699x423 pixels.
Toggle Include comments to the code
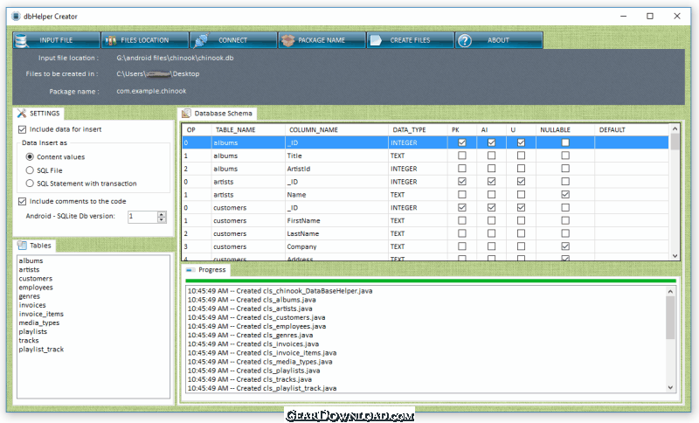pyautogui.click(x=23, y=202)
